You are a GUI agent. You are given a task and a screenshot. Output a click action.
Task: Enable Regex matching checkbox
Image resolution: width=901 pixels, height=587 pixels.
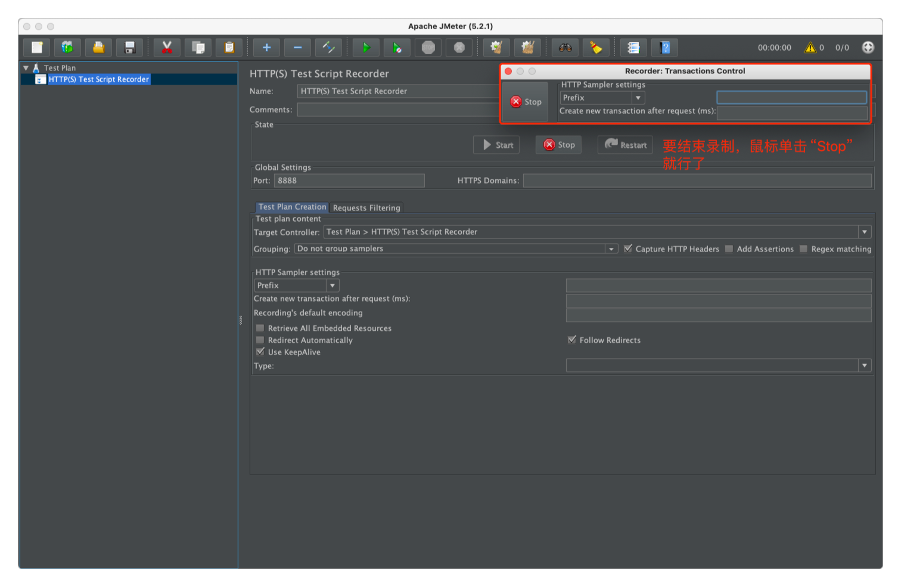click(803, 249)
